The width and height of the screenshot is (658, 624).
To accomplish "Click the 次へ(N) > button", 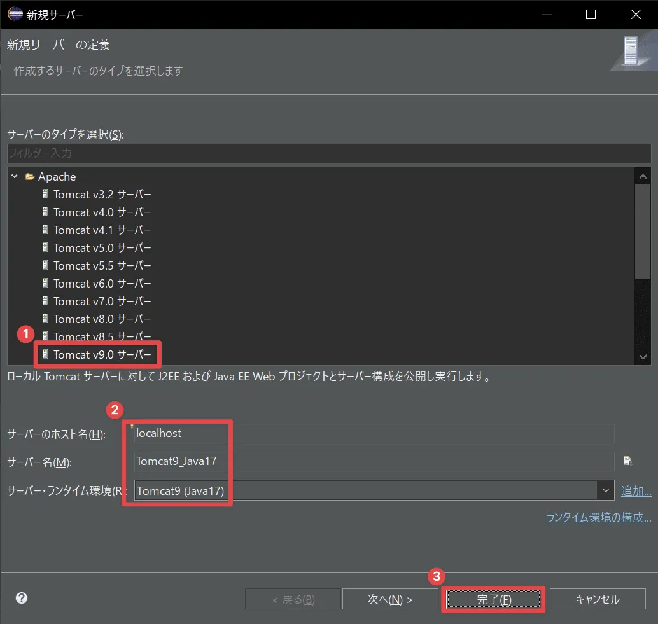I will coord(390,599).
